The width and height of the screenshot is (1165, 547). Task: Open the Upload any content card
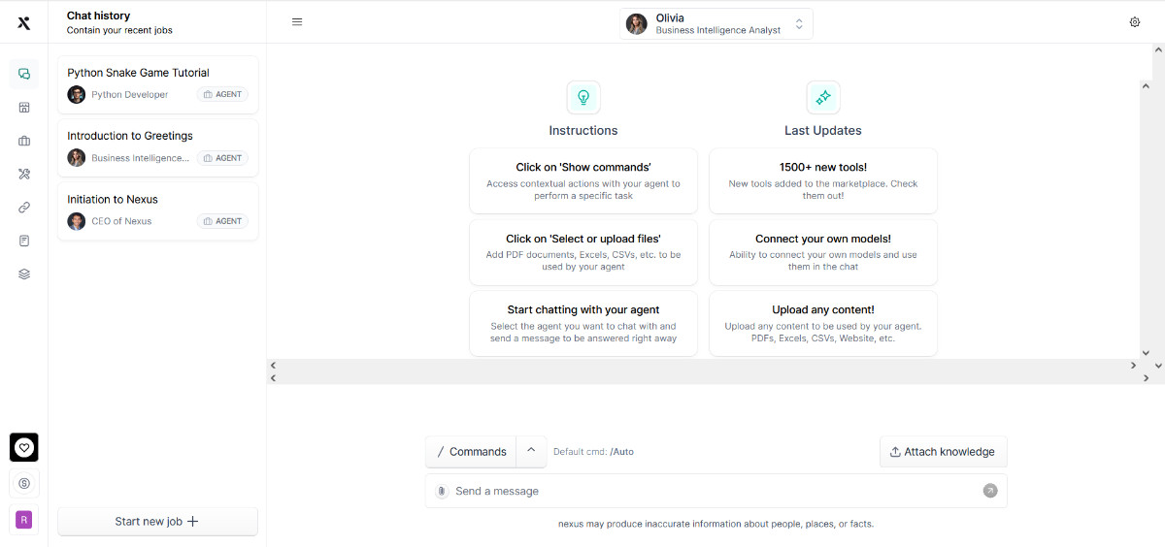coord(823,324)
